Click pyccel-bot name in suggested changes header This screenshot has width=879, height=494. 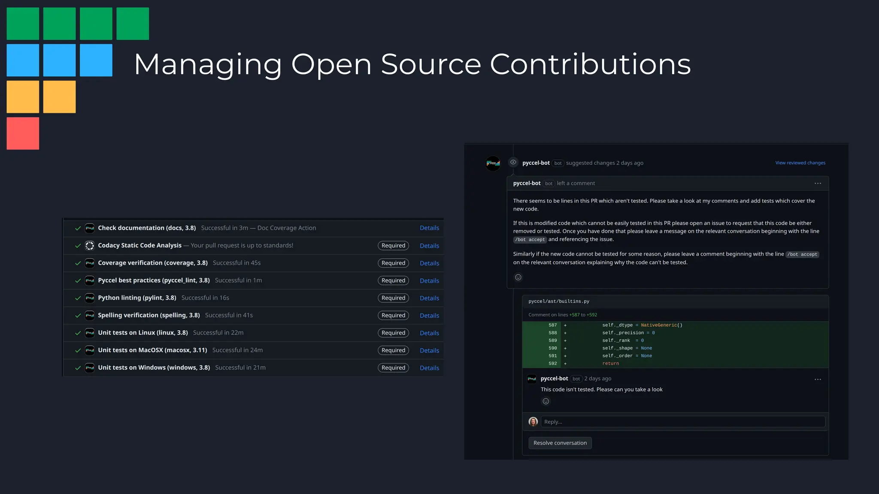pyautogui.click(x=536, y=163)
